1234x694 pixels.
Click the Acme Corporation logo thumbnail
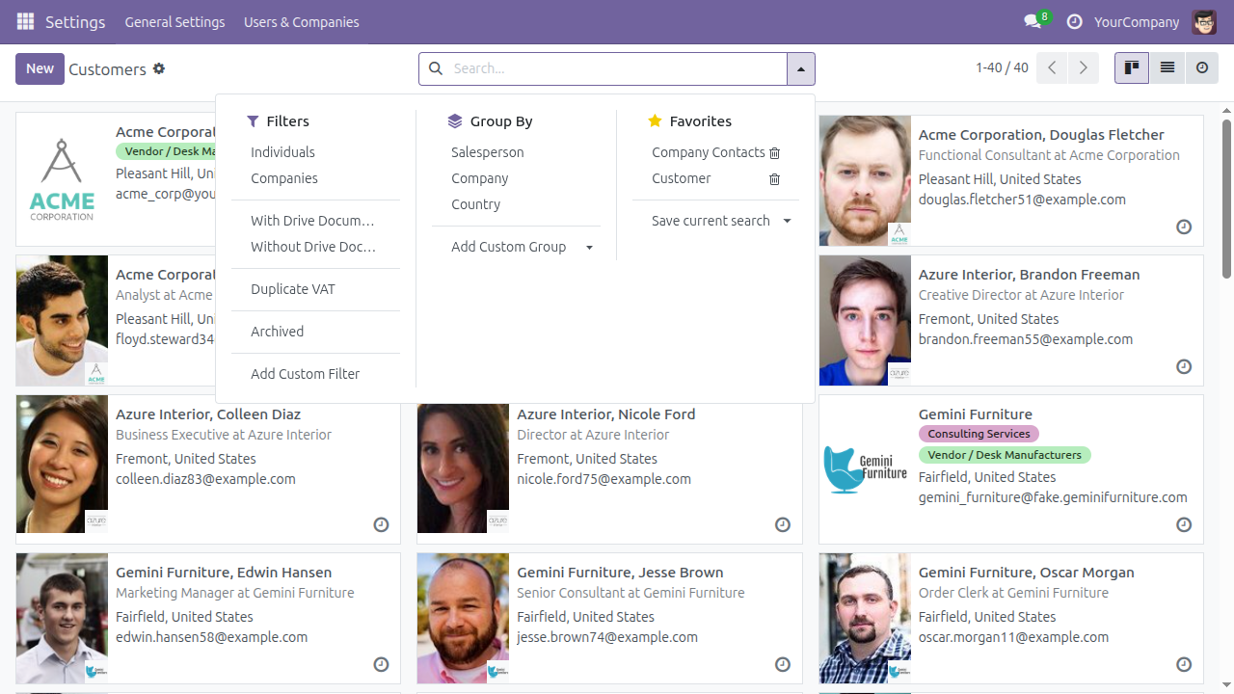62,180
